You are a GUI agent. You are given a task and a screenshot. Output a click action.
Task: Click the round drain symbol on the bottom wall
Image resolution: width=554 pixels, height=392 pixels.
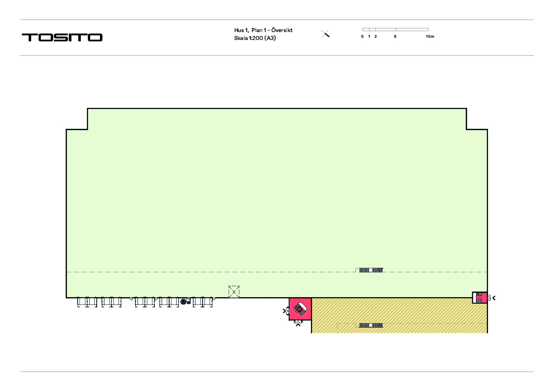pyautogui.click(x=184, y=301)
